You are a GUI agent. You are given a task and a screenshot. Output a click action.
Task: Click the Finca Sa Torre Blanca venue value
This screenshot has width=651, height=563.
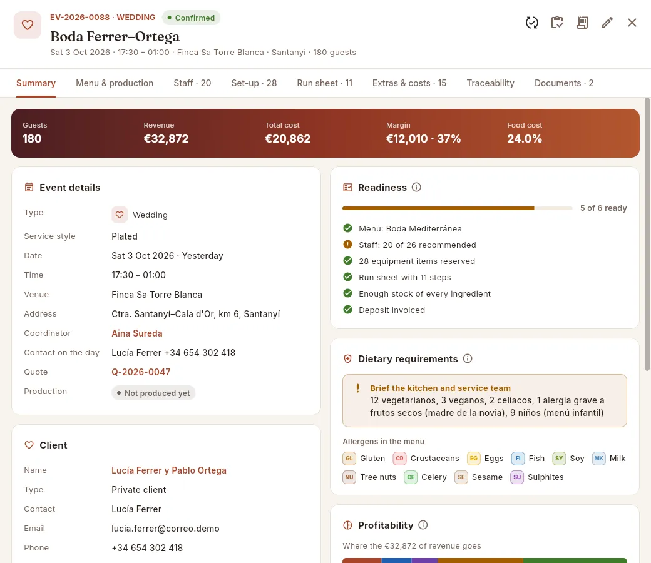pyautogui.click(x=156, y=295)
